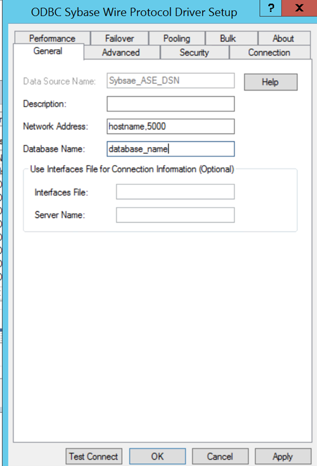Go to the Bulk tab
This screenshot has width=317, height=466.
[x=228, y=39]
